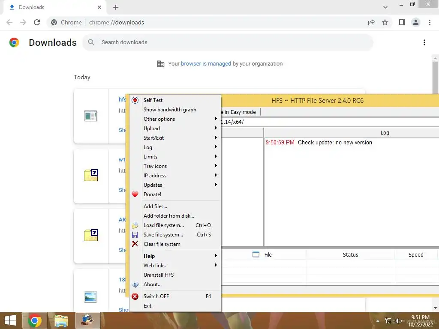Open the Chrome profile avatar icon
This screenshot has height=329, width=439.
pyautogui.click(x=416, y=22)
